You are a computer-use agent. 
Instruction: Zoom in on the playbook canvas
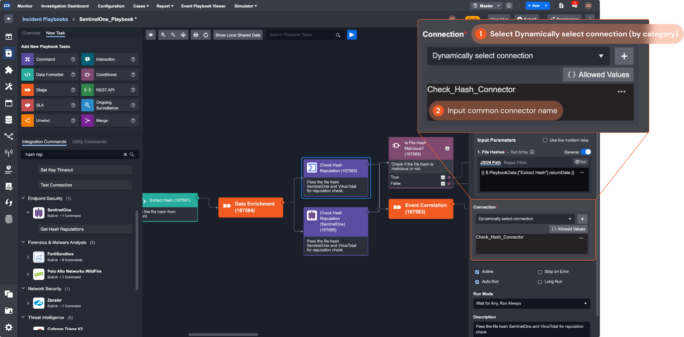pos(163,35)
